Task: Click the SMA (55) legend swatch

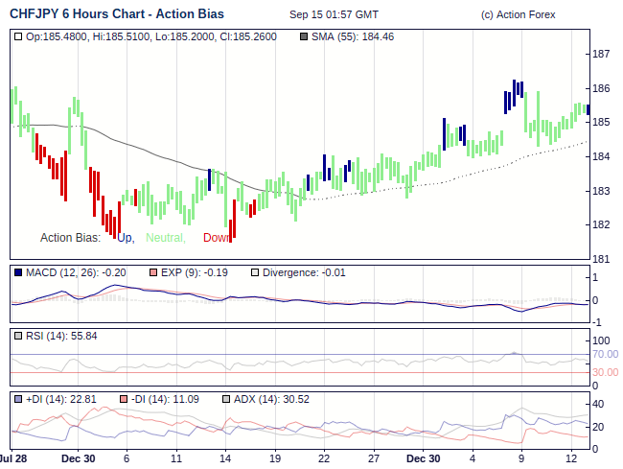Action: tap(304, 36)
